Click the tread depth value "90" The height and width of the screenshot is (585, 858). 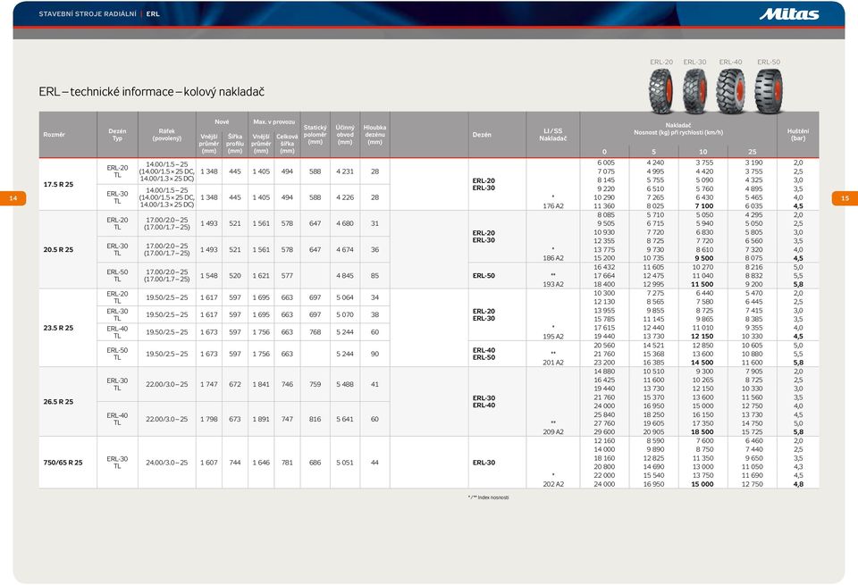pyautogui.click(x=374, y=354)
